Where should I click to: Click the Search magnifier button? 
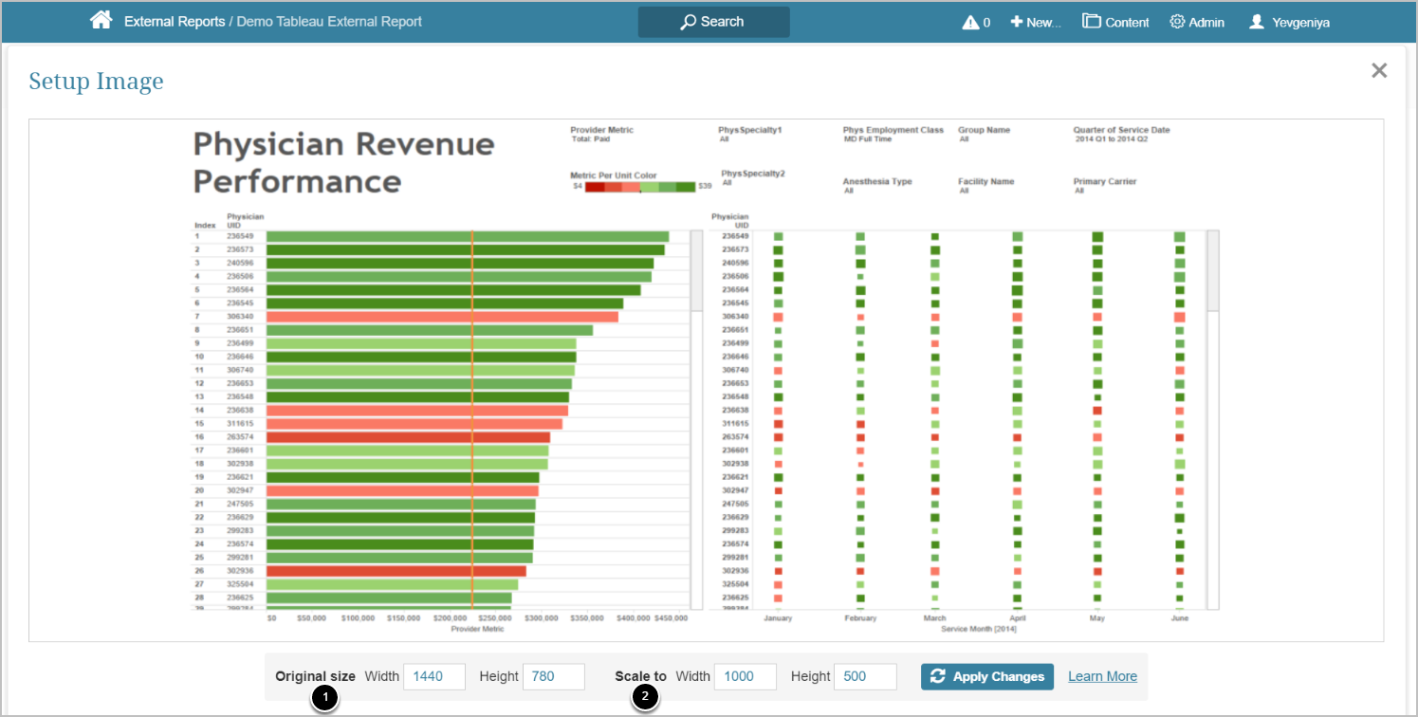tap(713, 22)
